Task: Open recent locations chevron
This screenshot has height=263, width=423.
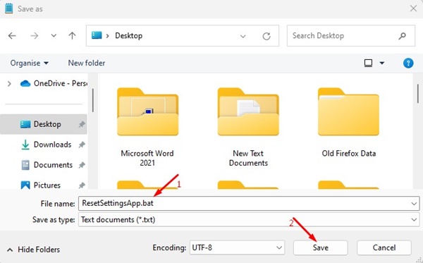Action: [54, 35]
